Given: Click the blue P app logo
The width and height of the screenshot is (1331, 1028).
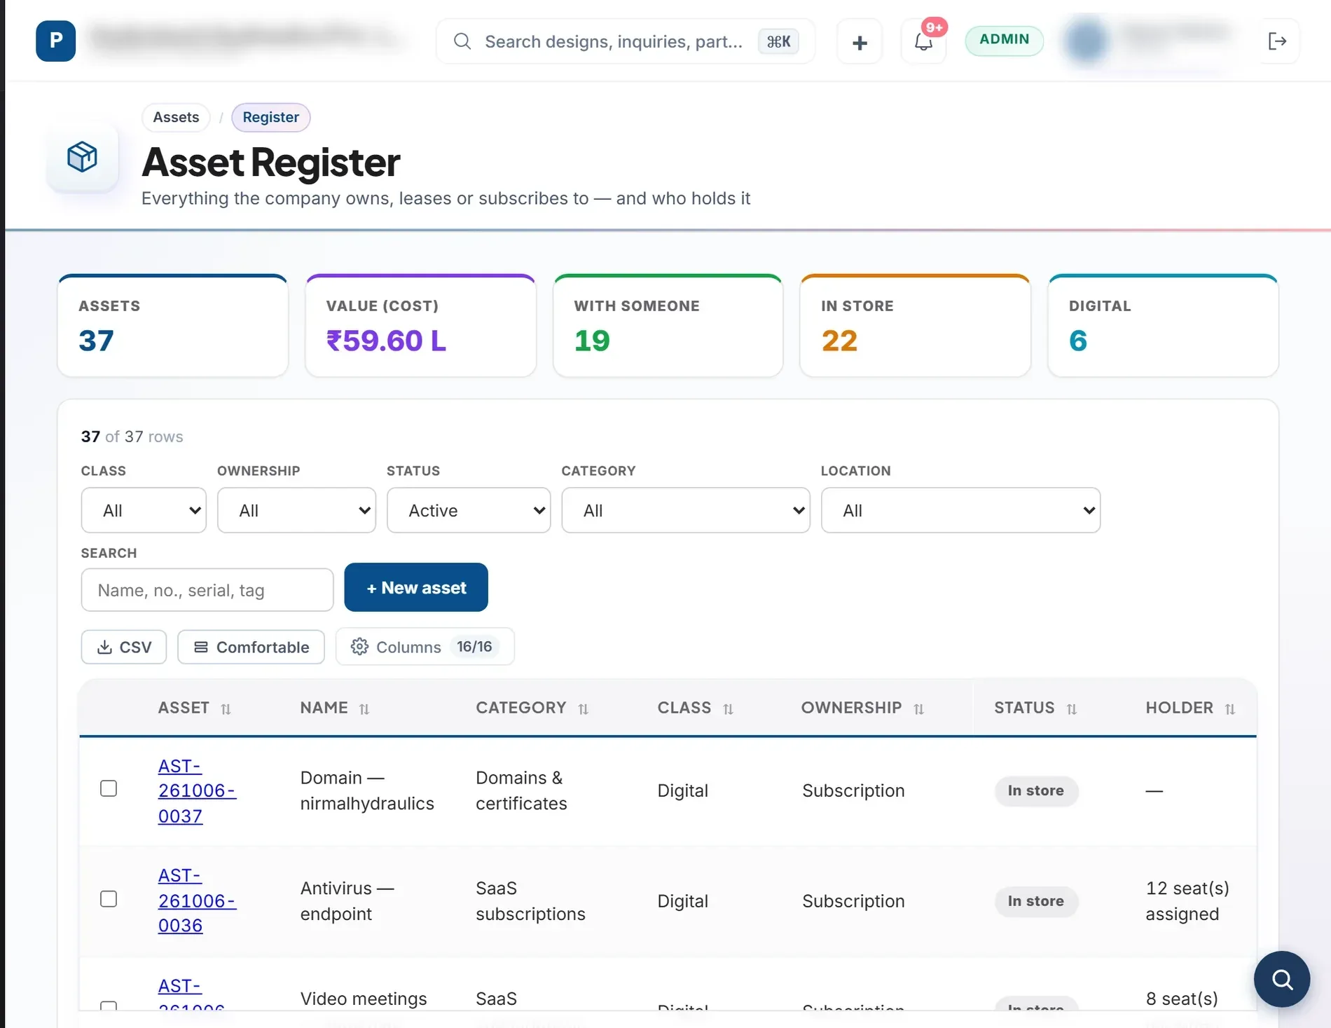Looking at the screenshot, I should (x=55, y=41).
